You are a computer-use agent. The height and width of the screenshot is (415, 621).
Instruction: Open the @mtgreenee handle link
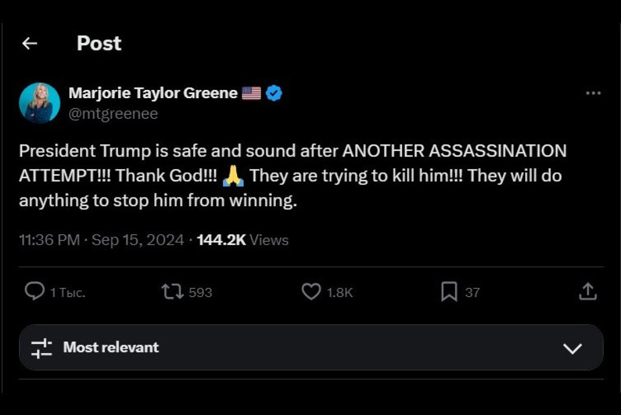113,114
